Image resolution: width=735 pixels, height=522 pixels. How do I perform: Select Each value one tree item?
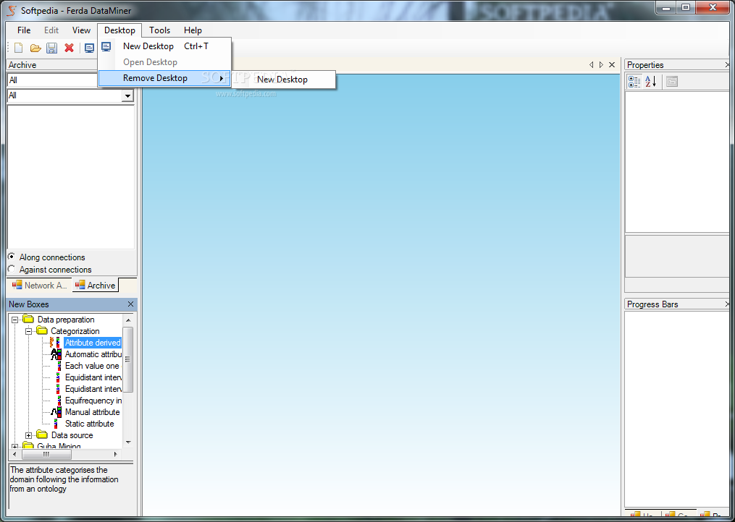92,366
